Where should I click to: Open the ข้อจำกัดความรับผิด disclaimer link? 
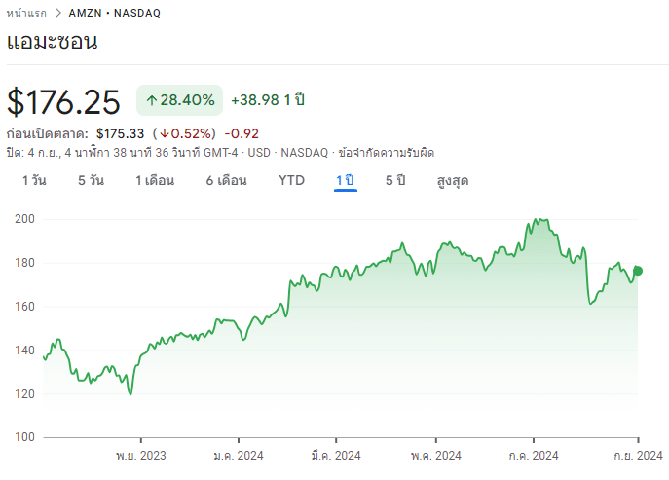click(x=387, y=153)
